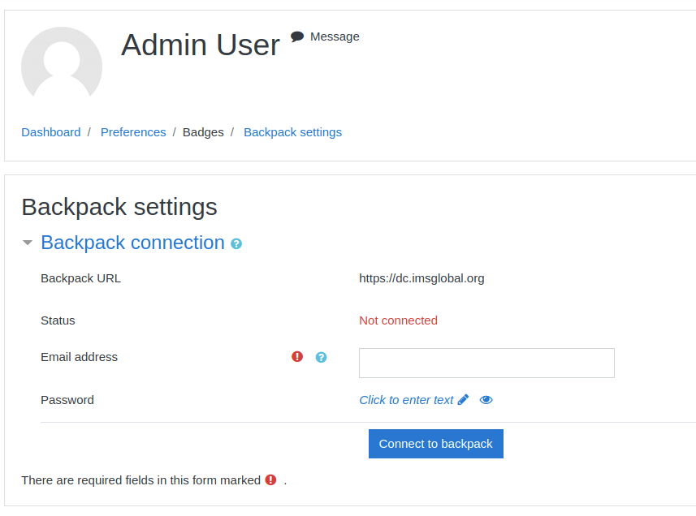Image resolution: width=696 pixels, height=516 pixels.
Task: Go to Dashboard breadcrumb link
Action: tap(51, 132)
